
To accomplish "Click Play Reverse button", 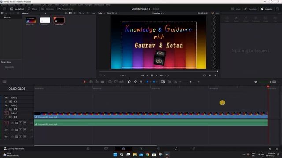I will (x=147, y=75).
